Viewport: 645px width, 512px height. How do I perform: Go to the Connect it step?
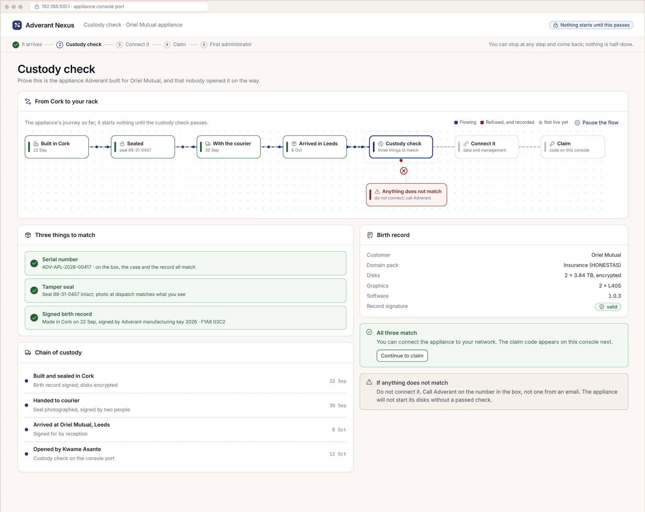[133, 45]
